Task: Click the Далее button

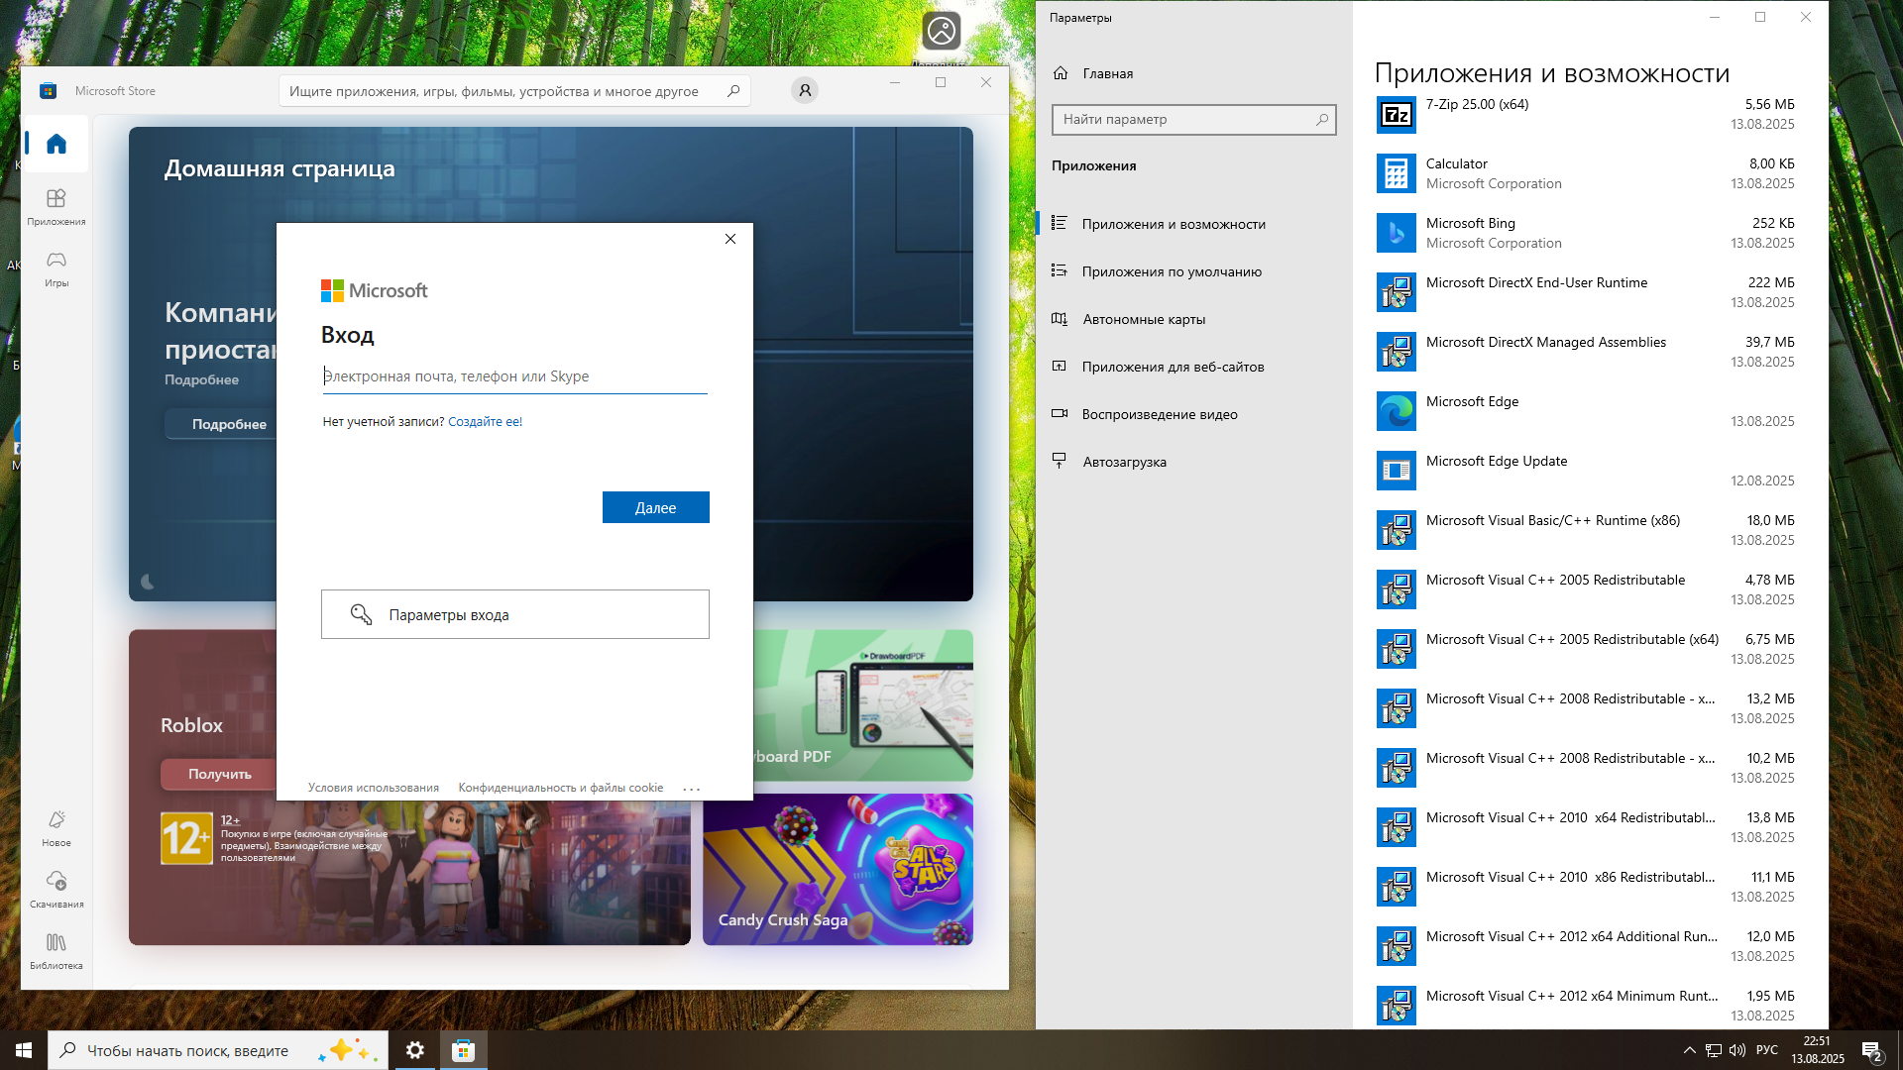Action: click(655, 507)
